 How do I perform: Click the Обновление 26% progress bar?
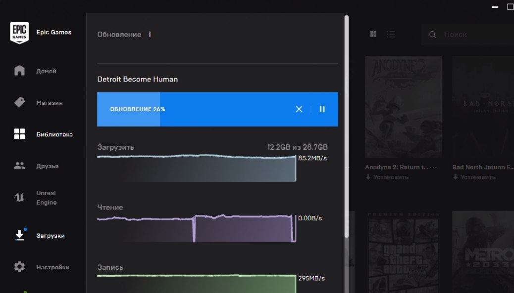pyautogui.click(x=217, y=109)
